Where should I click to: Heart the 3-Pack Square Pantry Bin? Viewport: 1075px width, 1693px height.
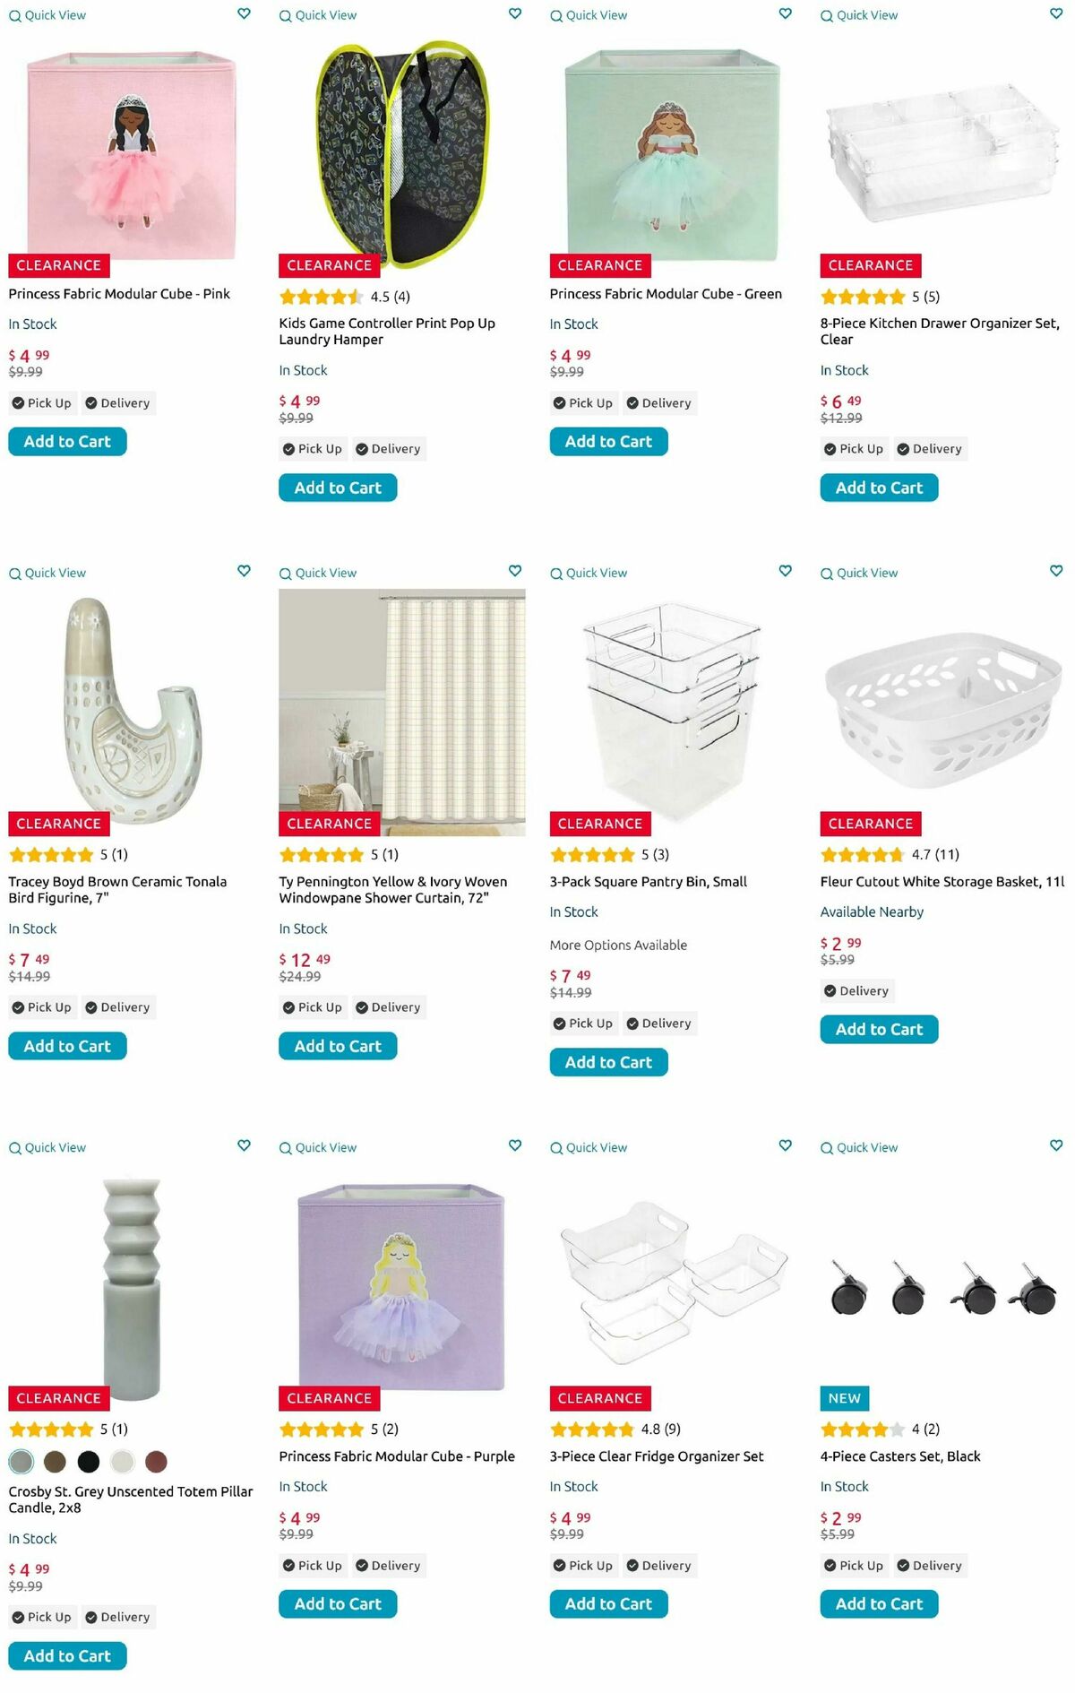coord(786,571)
